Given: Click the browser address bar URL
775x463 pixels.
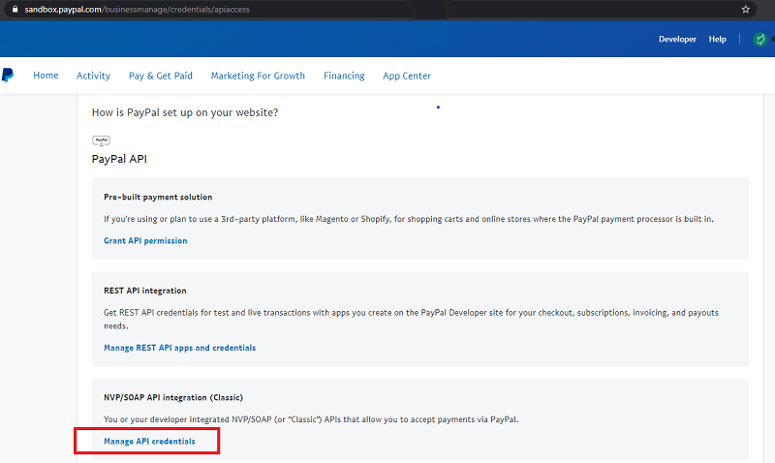Looking at the screenshot, I should coord(138,10).
